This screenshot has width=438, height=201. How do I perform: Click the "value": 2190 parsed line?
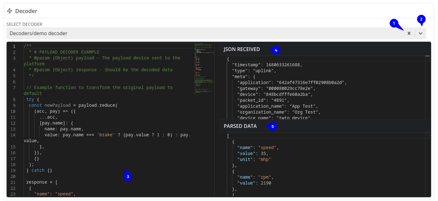[254, 183]
